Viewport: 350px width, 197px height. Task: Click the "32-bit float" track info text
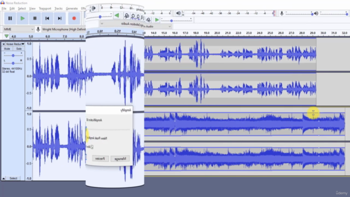(8, 72)
